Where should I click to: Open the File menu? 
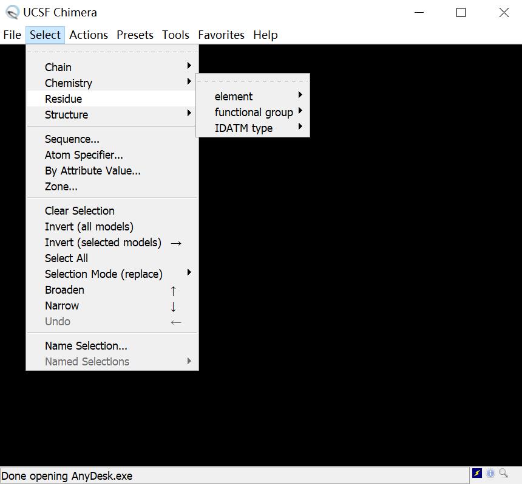coord(12,35)
